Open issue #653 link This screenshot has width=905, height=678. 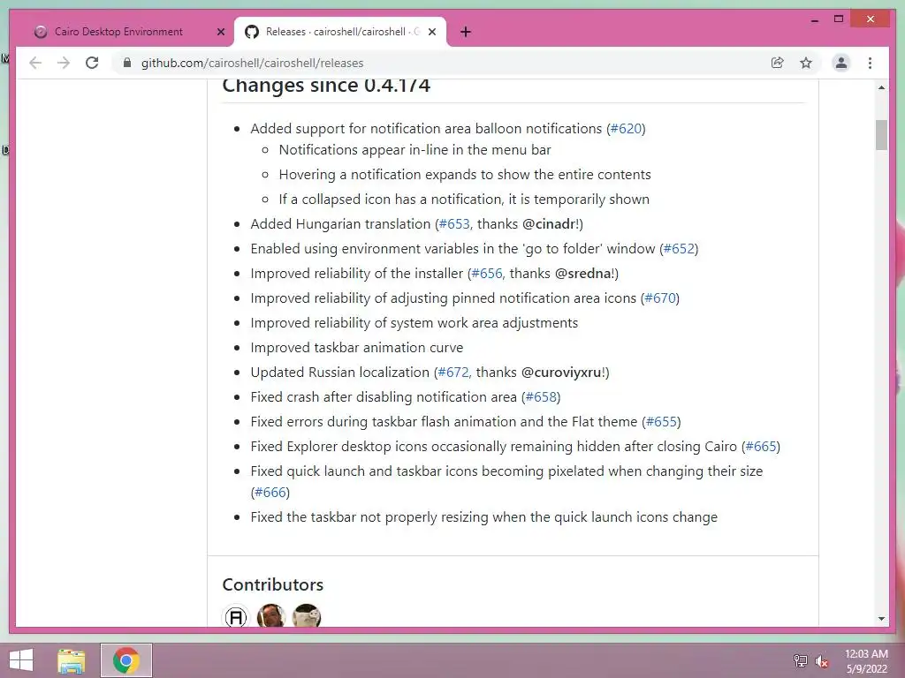(454, 223)
